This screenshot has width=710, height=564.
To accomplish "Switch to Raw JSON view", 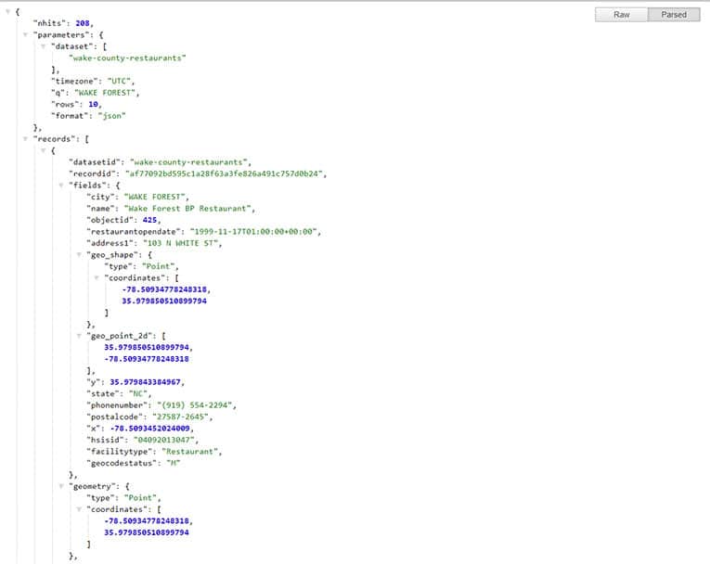I will 621,15.
